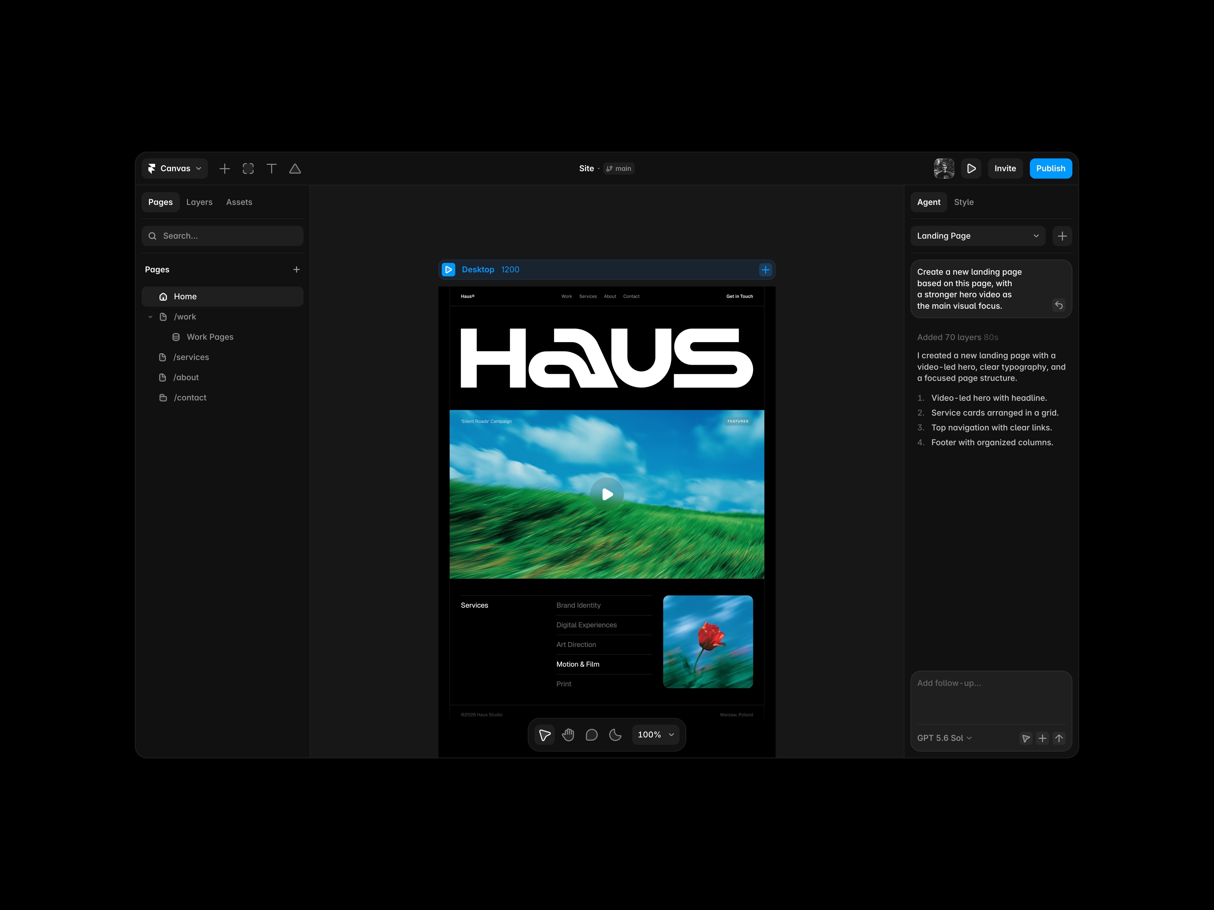Image resolution: width=1214 pixels, height=910 pixels.
Task: Click the Services nav link on canvas
Action: tap(588, 296)
